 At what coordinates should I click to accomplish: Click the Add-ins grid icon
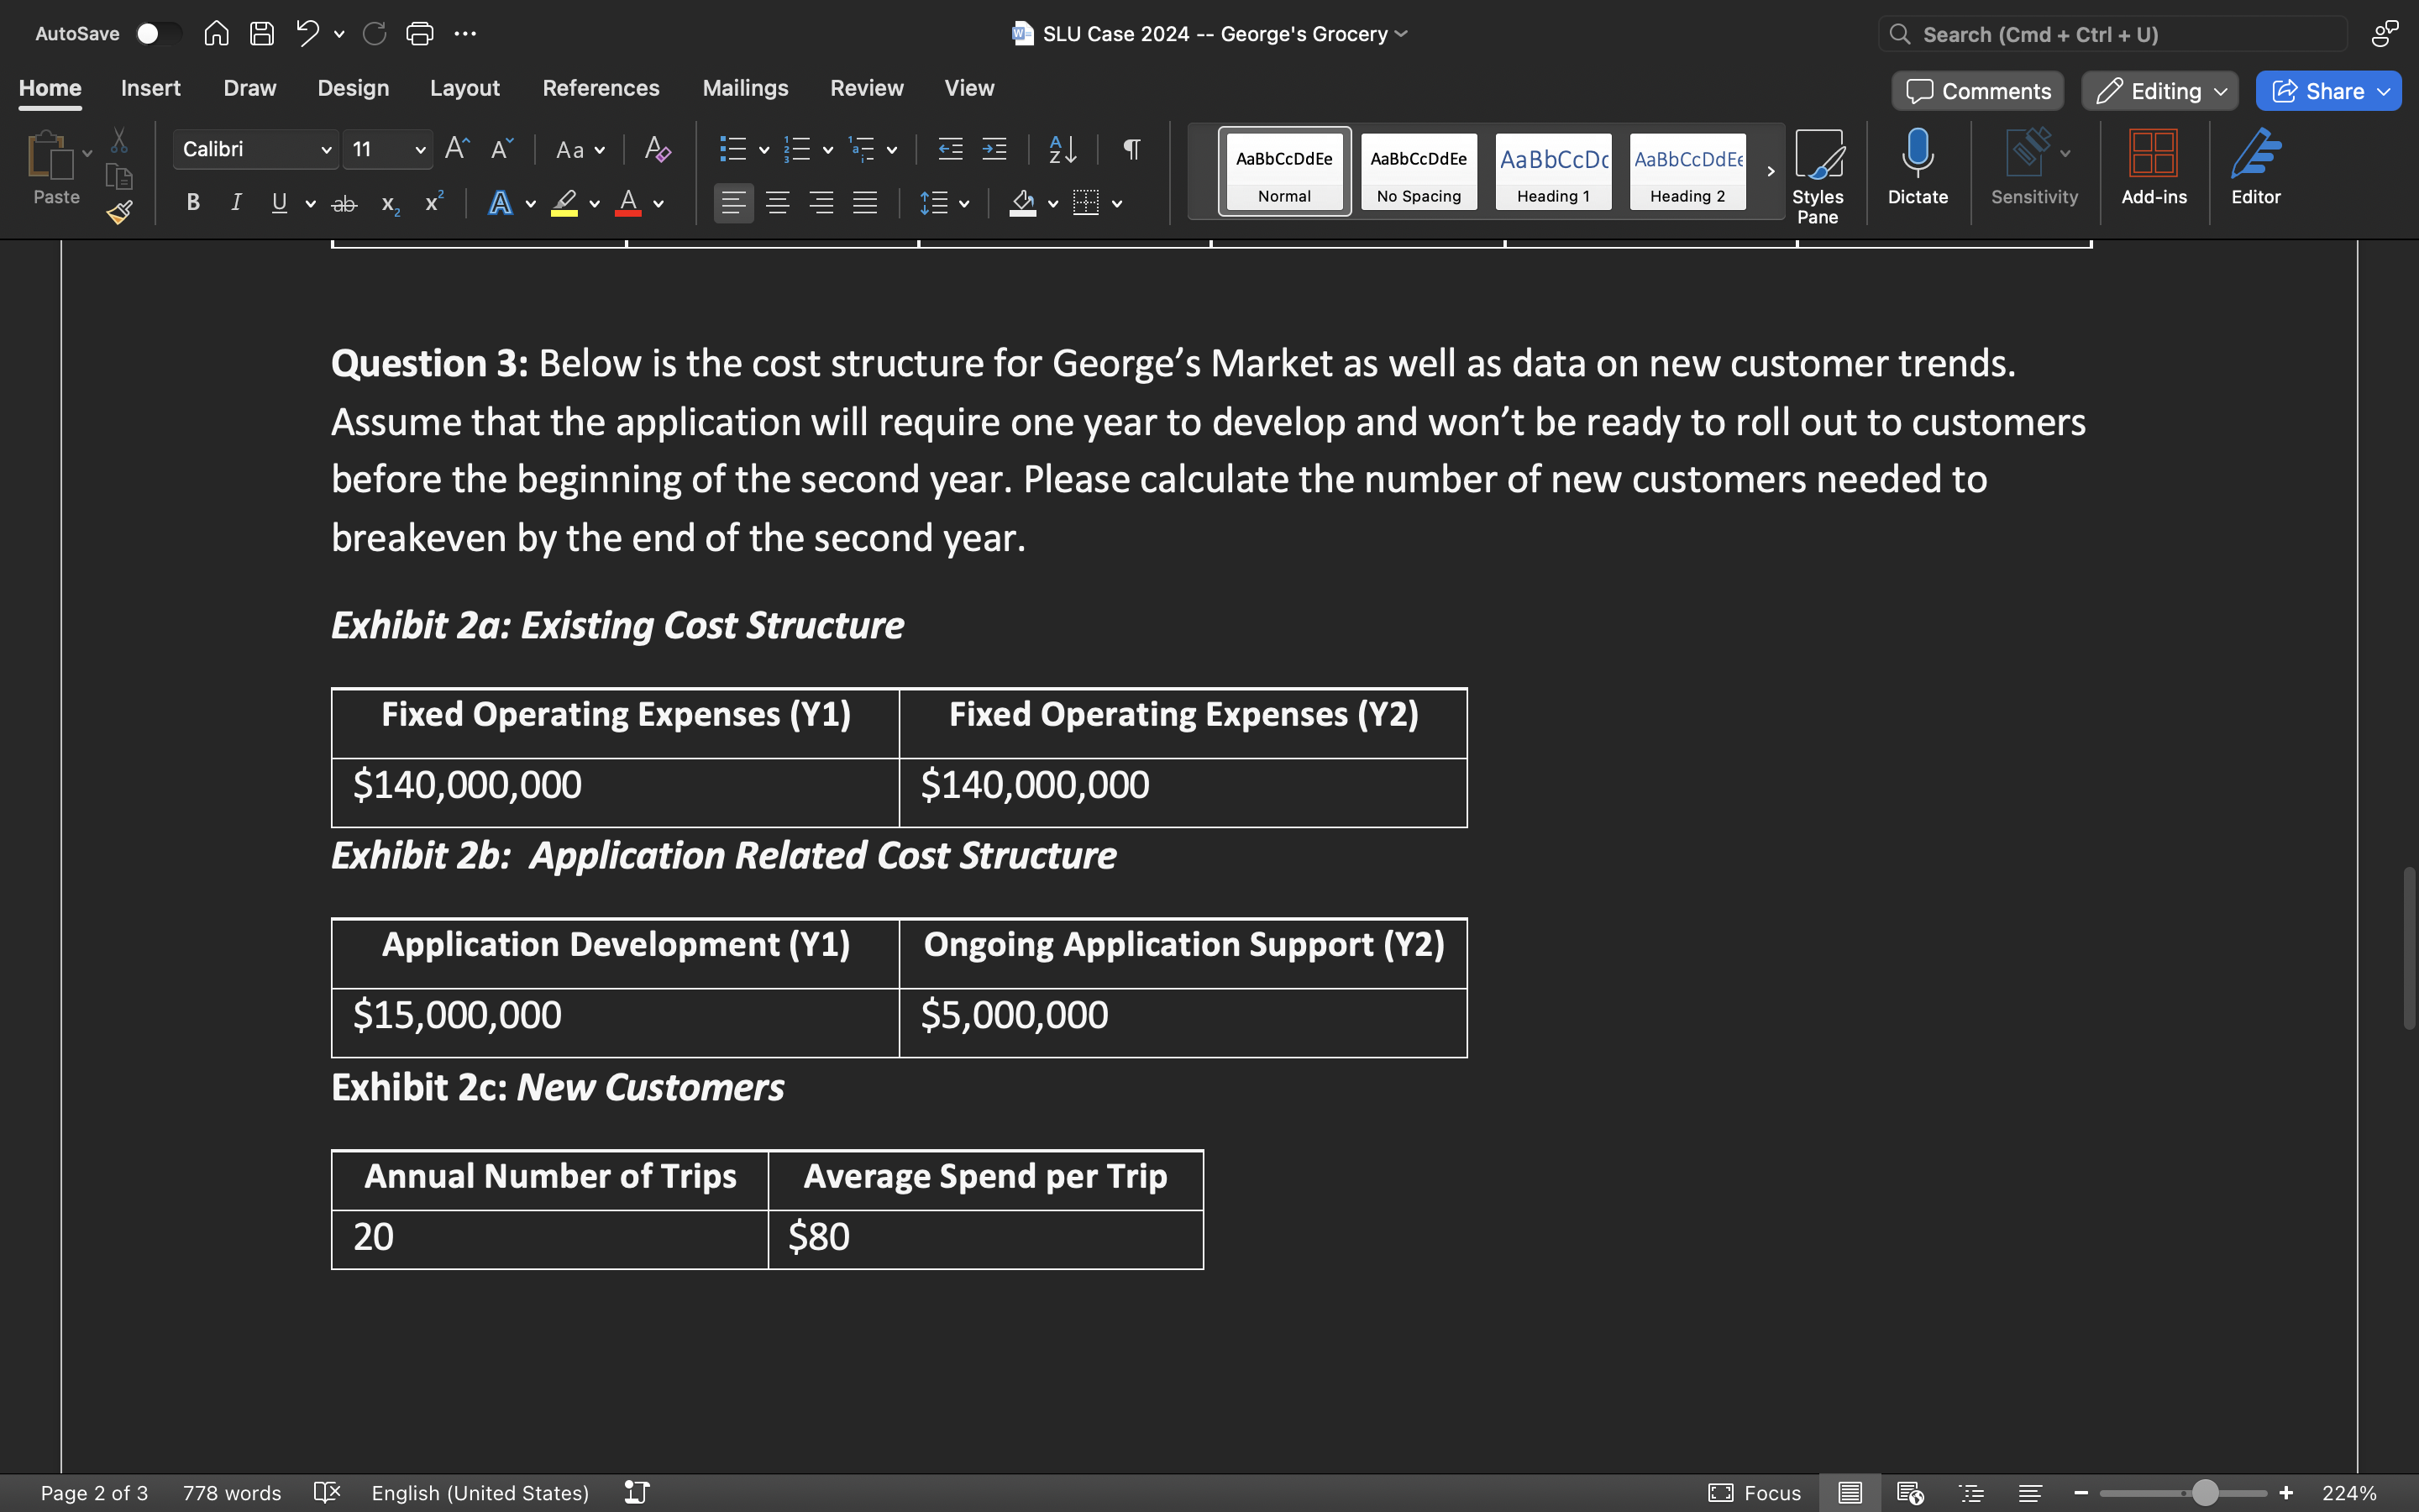click(2153, 154)
